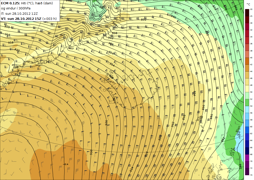Click the light green swatch between -50 and -52
The width and height of the screenshot is (254, 180).
(247, 95)
